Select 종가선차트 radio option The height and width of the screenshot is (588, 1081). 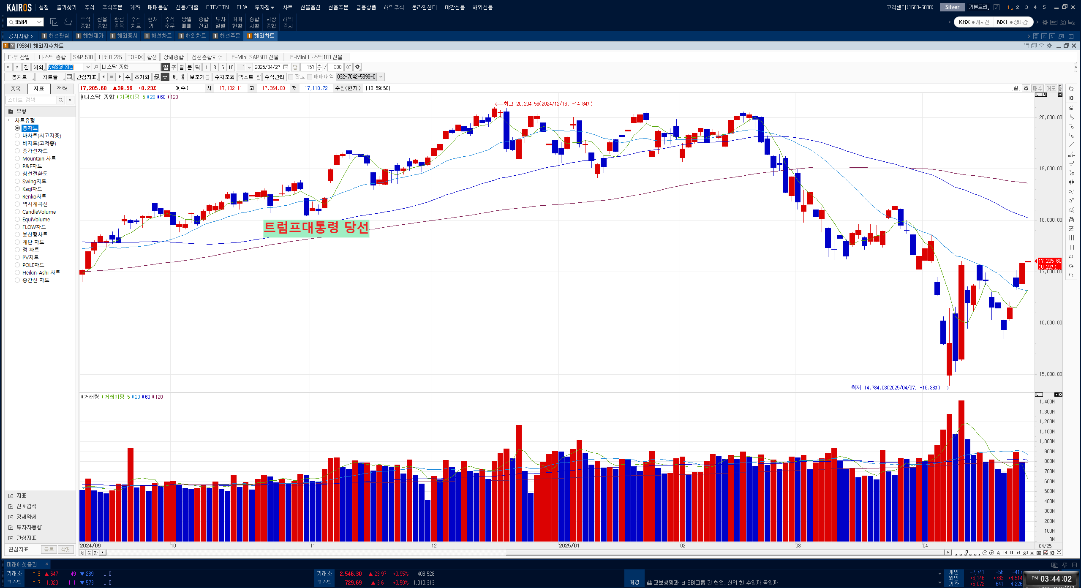click(x=17, y=151)
